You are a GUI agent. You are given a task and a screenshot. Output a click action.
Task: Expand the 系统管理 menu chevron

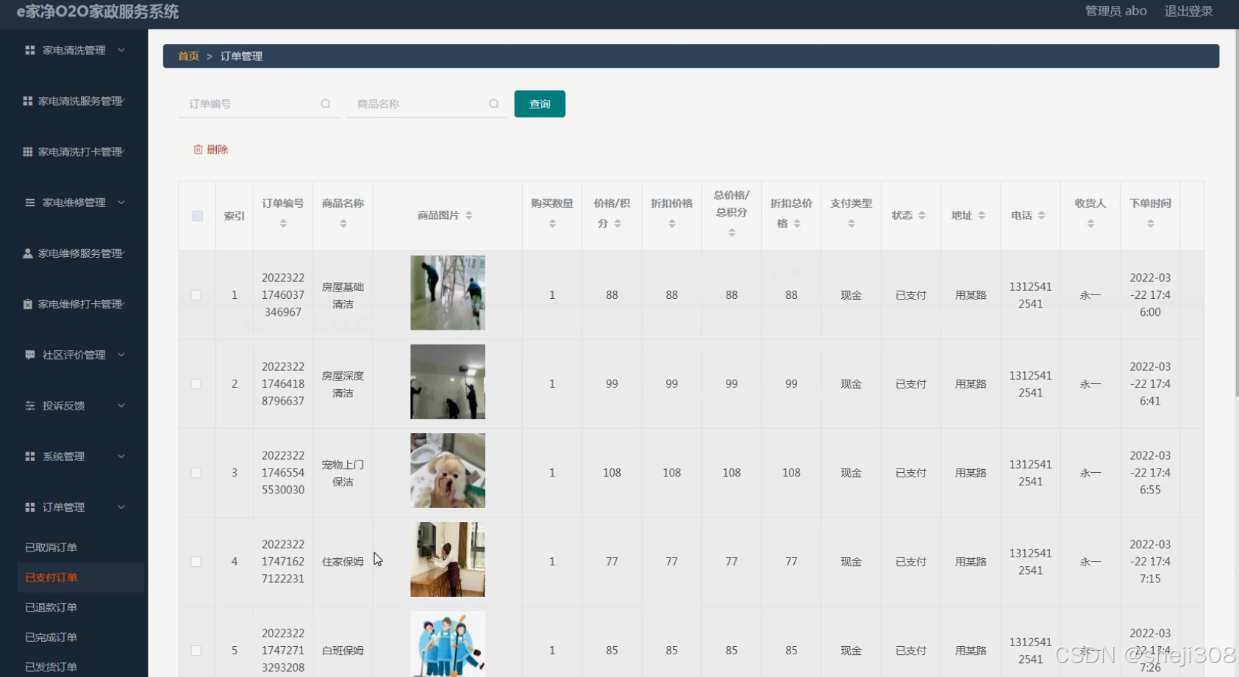pyautogui.click(x=122, y=456)
